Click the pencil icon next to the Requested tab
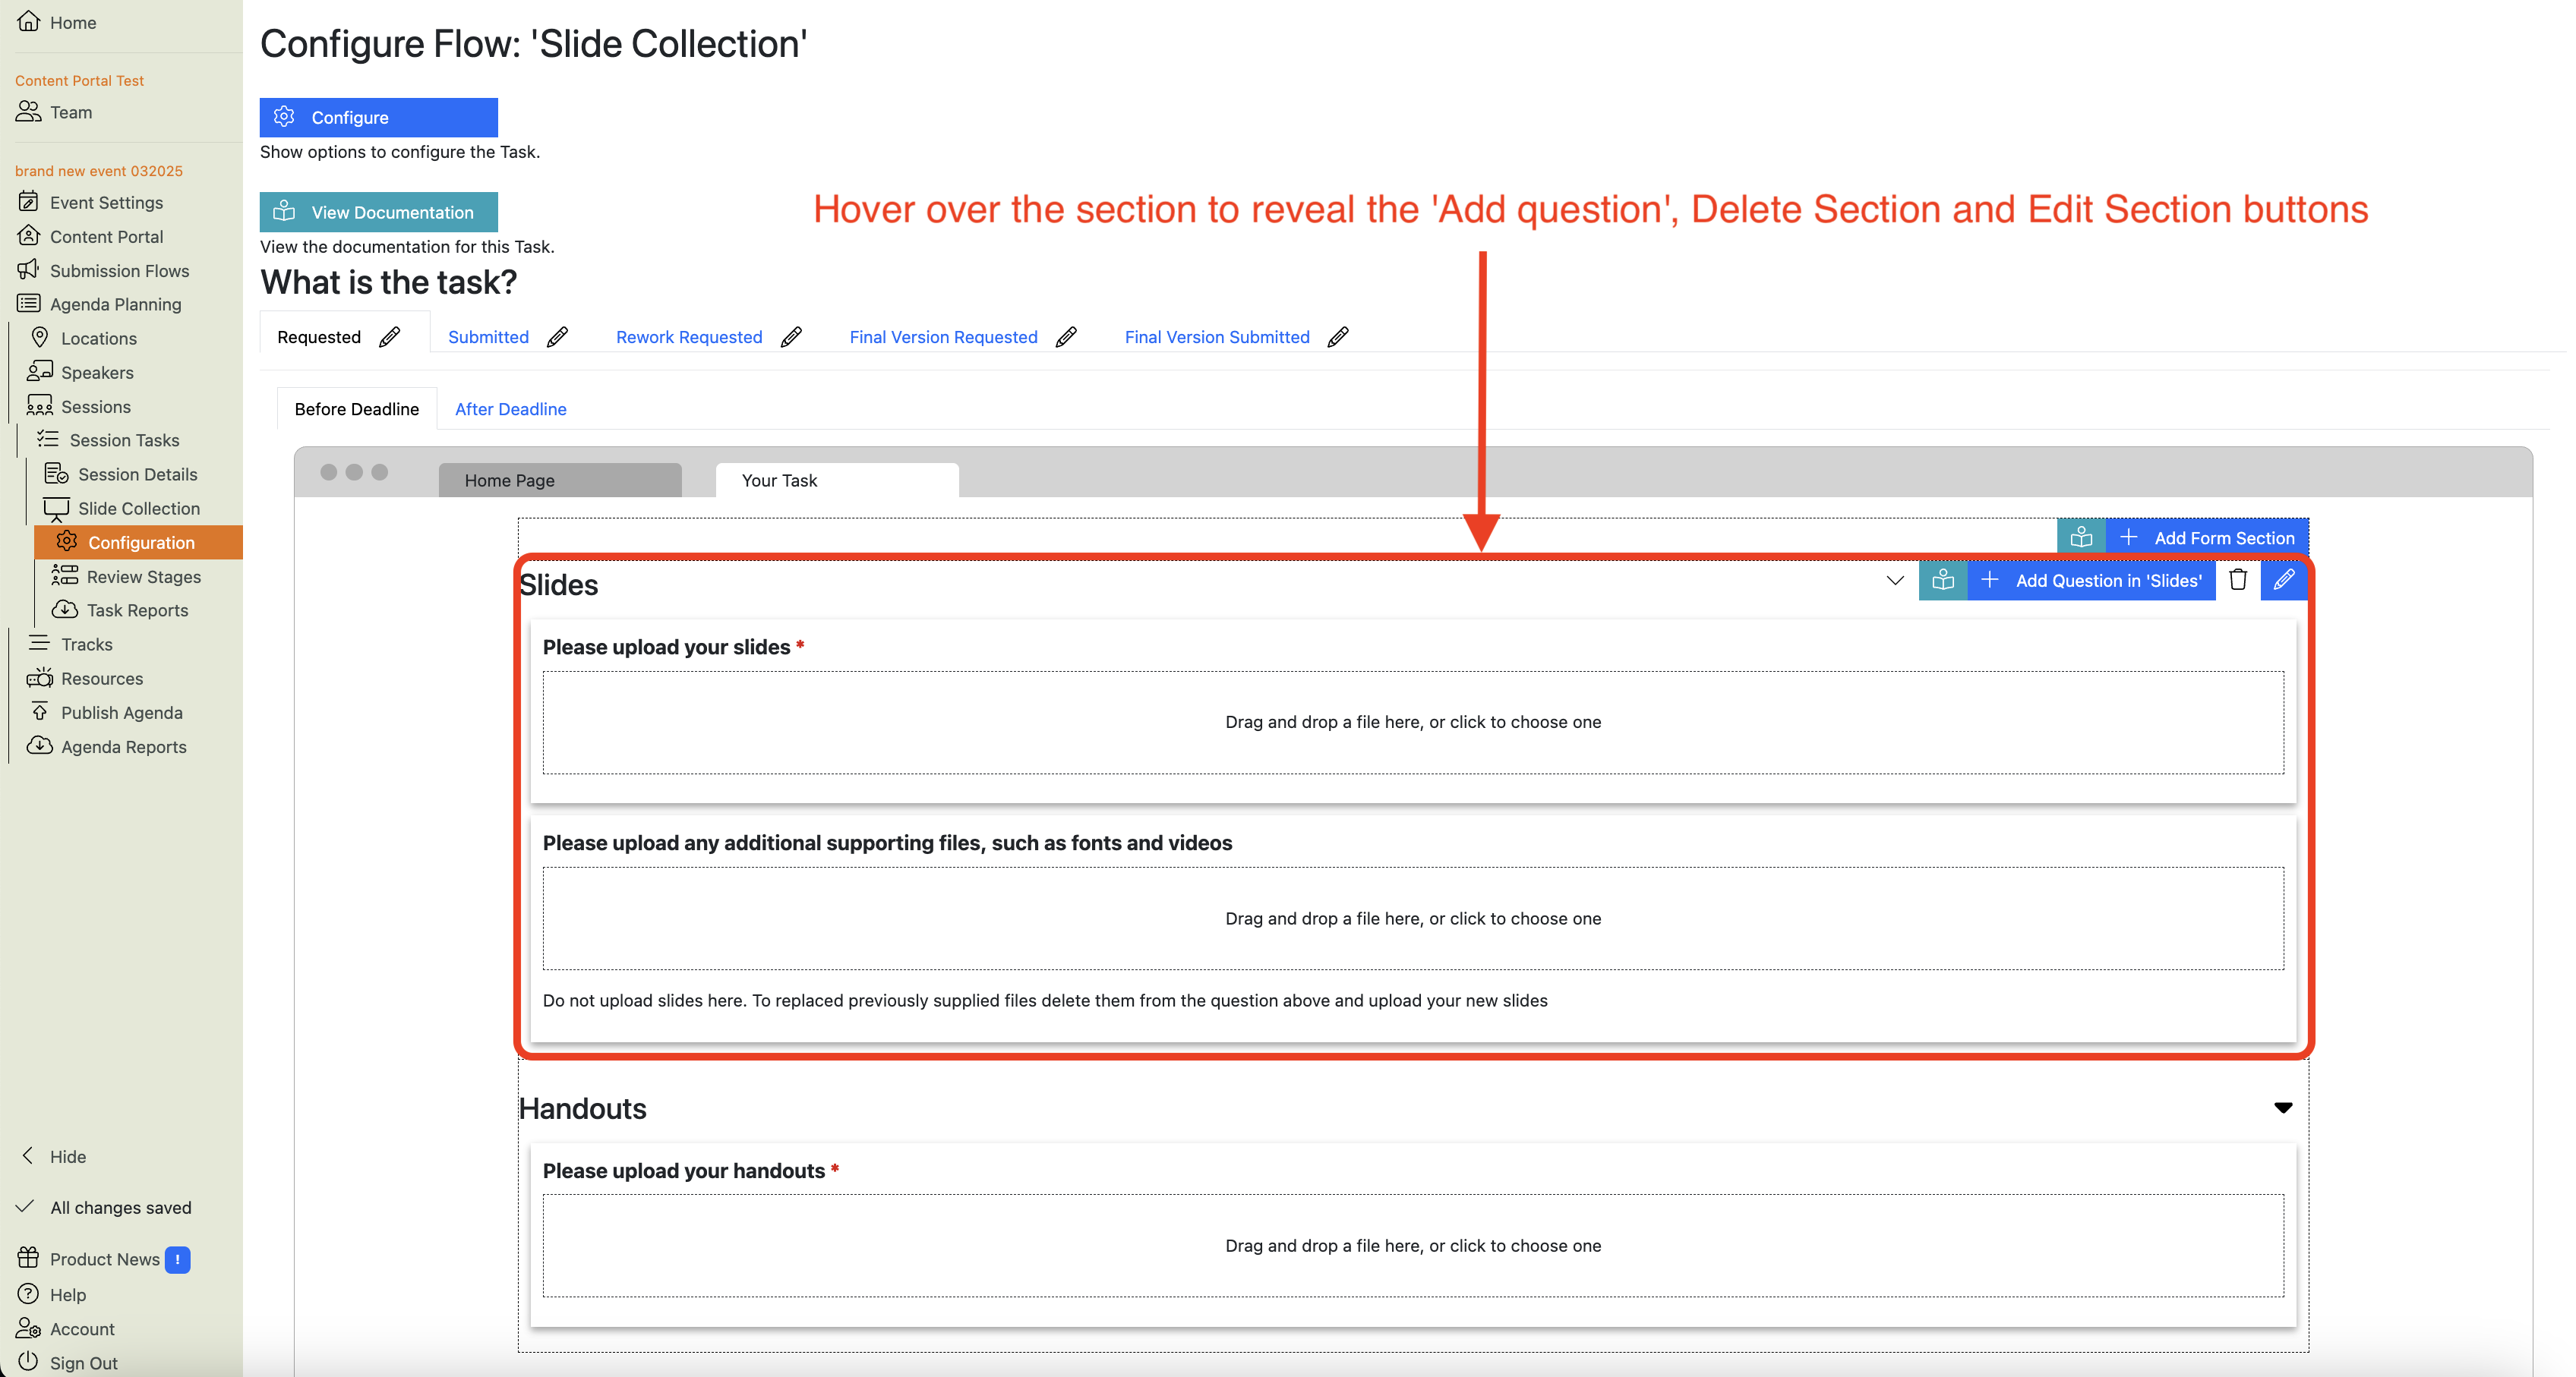Viewport: 2576px width, 1377px height. 390,337
